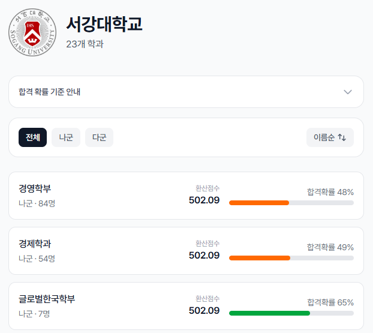Expand the 합격 확률 기준 안내 chevron
Image resolution: width=373 pixels, height=333 pixels.
[x=347, y=92]
